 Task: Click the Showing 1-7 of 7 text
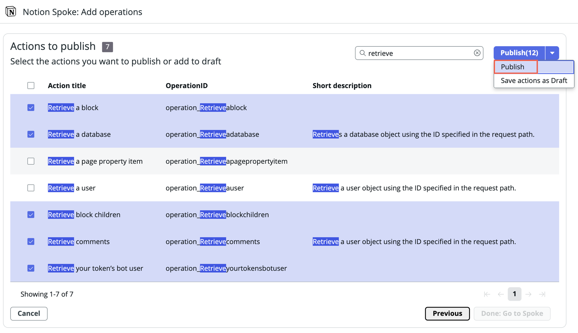click(47, 294)
